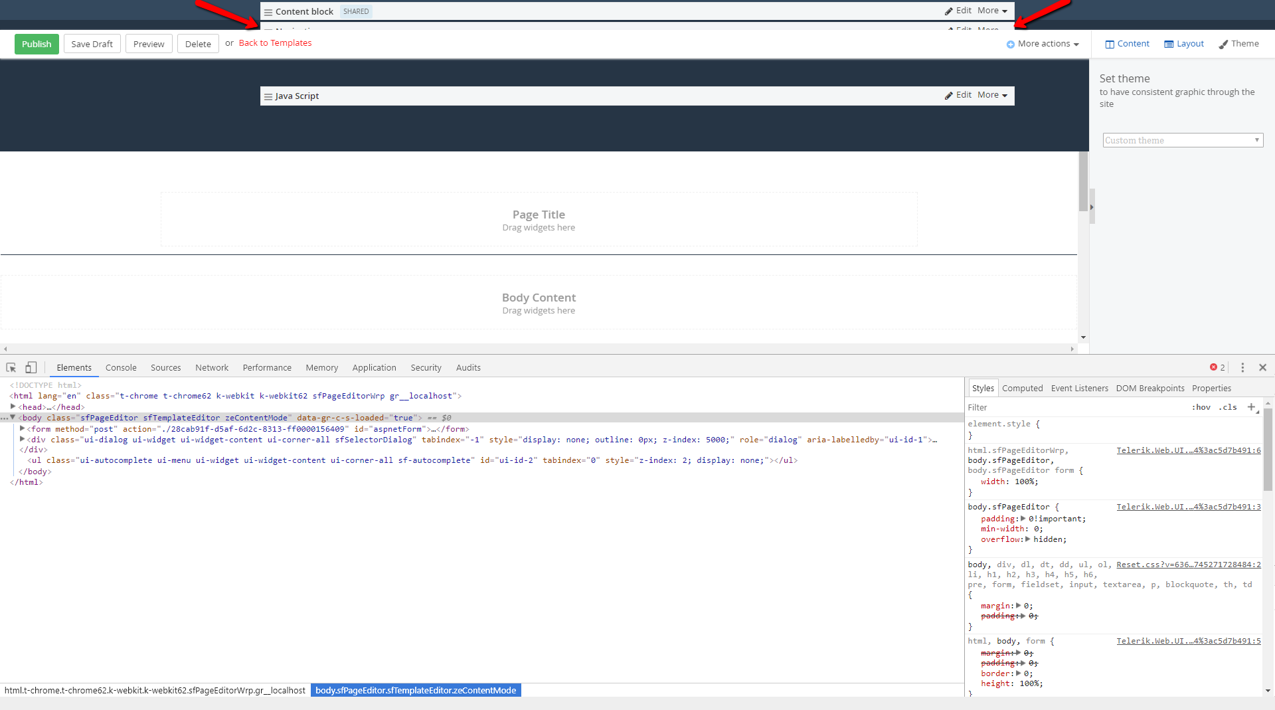
Task: Click the green Publish button
Action: point(37,44)
